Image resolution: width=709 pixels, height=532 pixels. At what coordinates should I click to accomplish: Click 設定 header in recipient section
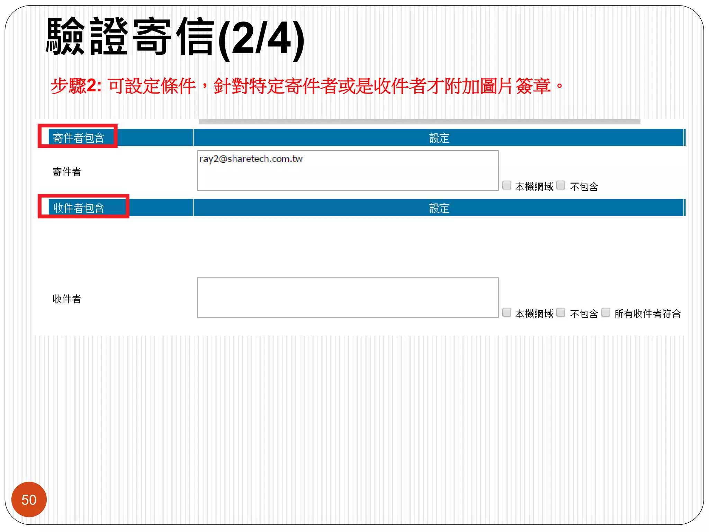point(439,208)
